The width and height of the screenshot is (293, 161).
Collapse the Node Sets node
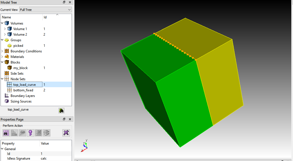pyautogui.click(x=2, y=79)
